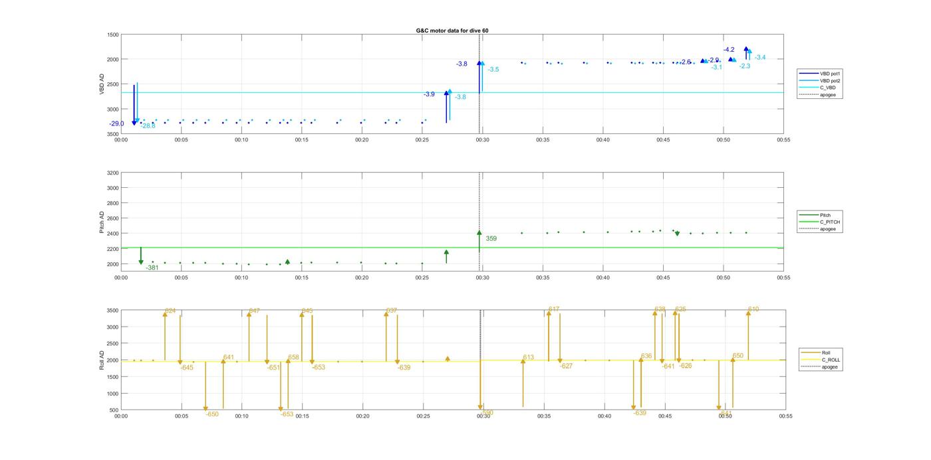Screen dimensions: 931x460
Task: Click the '-4.2' data label
Action: [729, 50]
